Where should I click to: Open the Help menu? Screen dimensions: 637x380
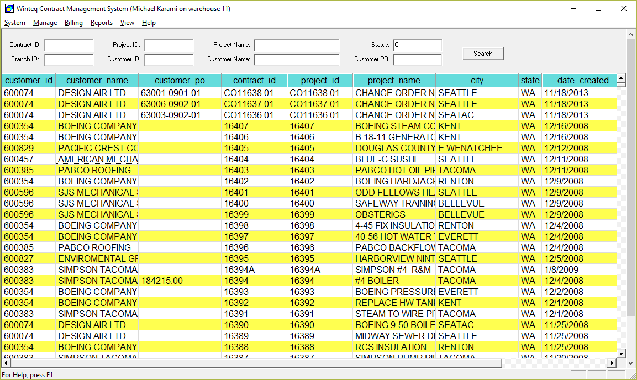149,23
